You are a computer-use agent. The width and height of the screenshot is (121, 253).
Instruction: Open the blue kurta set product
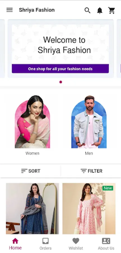coord(32,209)
